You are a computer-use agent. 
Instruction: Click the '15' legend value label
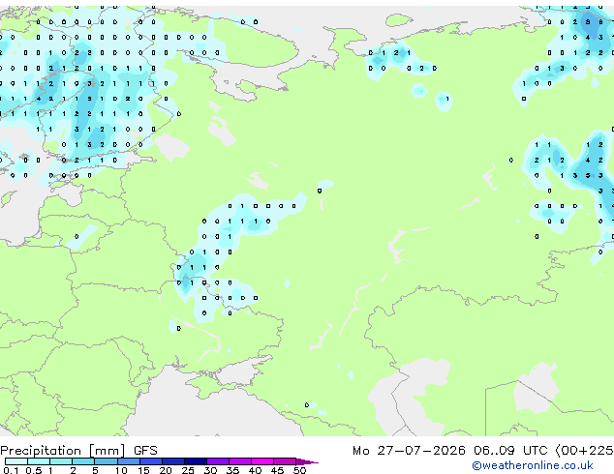tap(143, 470)
